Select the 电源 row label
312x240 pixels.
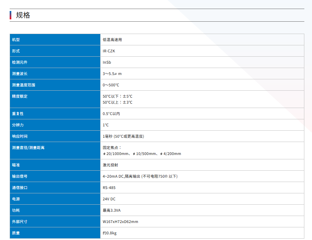[x=16, y=199]
